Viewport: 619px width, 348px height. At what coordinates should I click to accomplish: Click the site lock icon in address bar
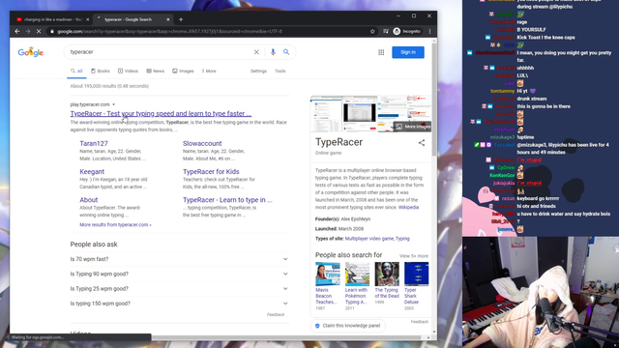tap(51, 31)
